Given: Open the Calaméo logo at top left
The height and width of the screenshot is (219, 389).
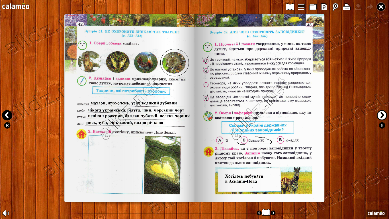Looking at the screenshot, I should 16,6.
